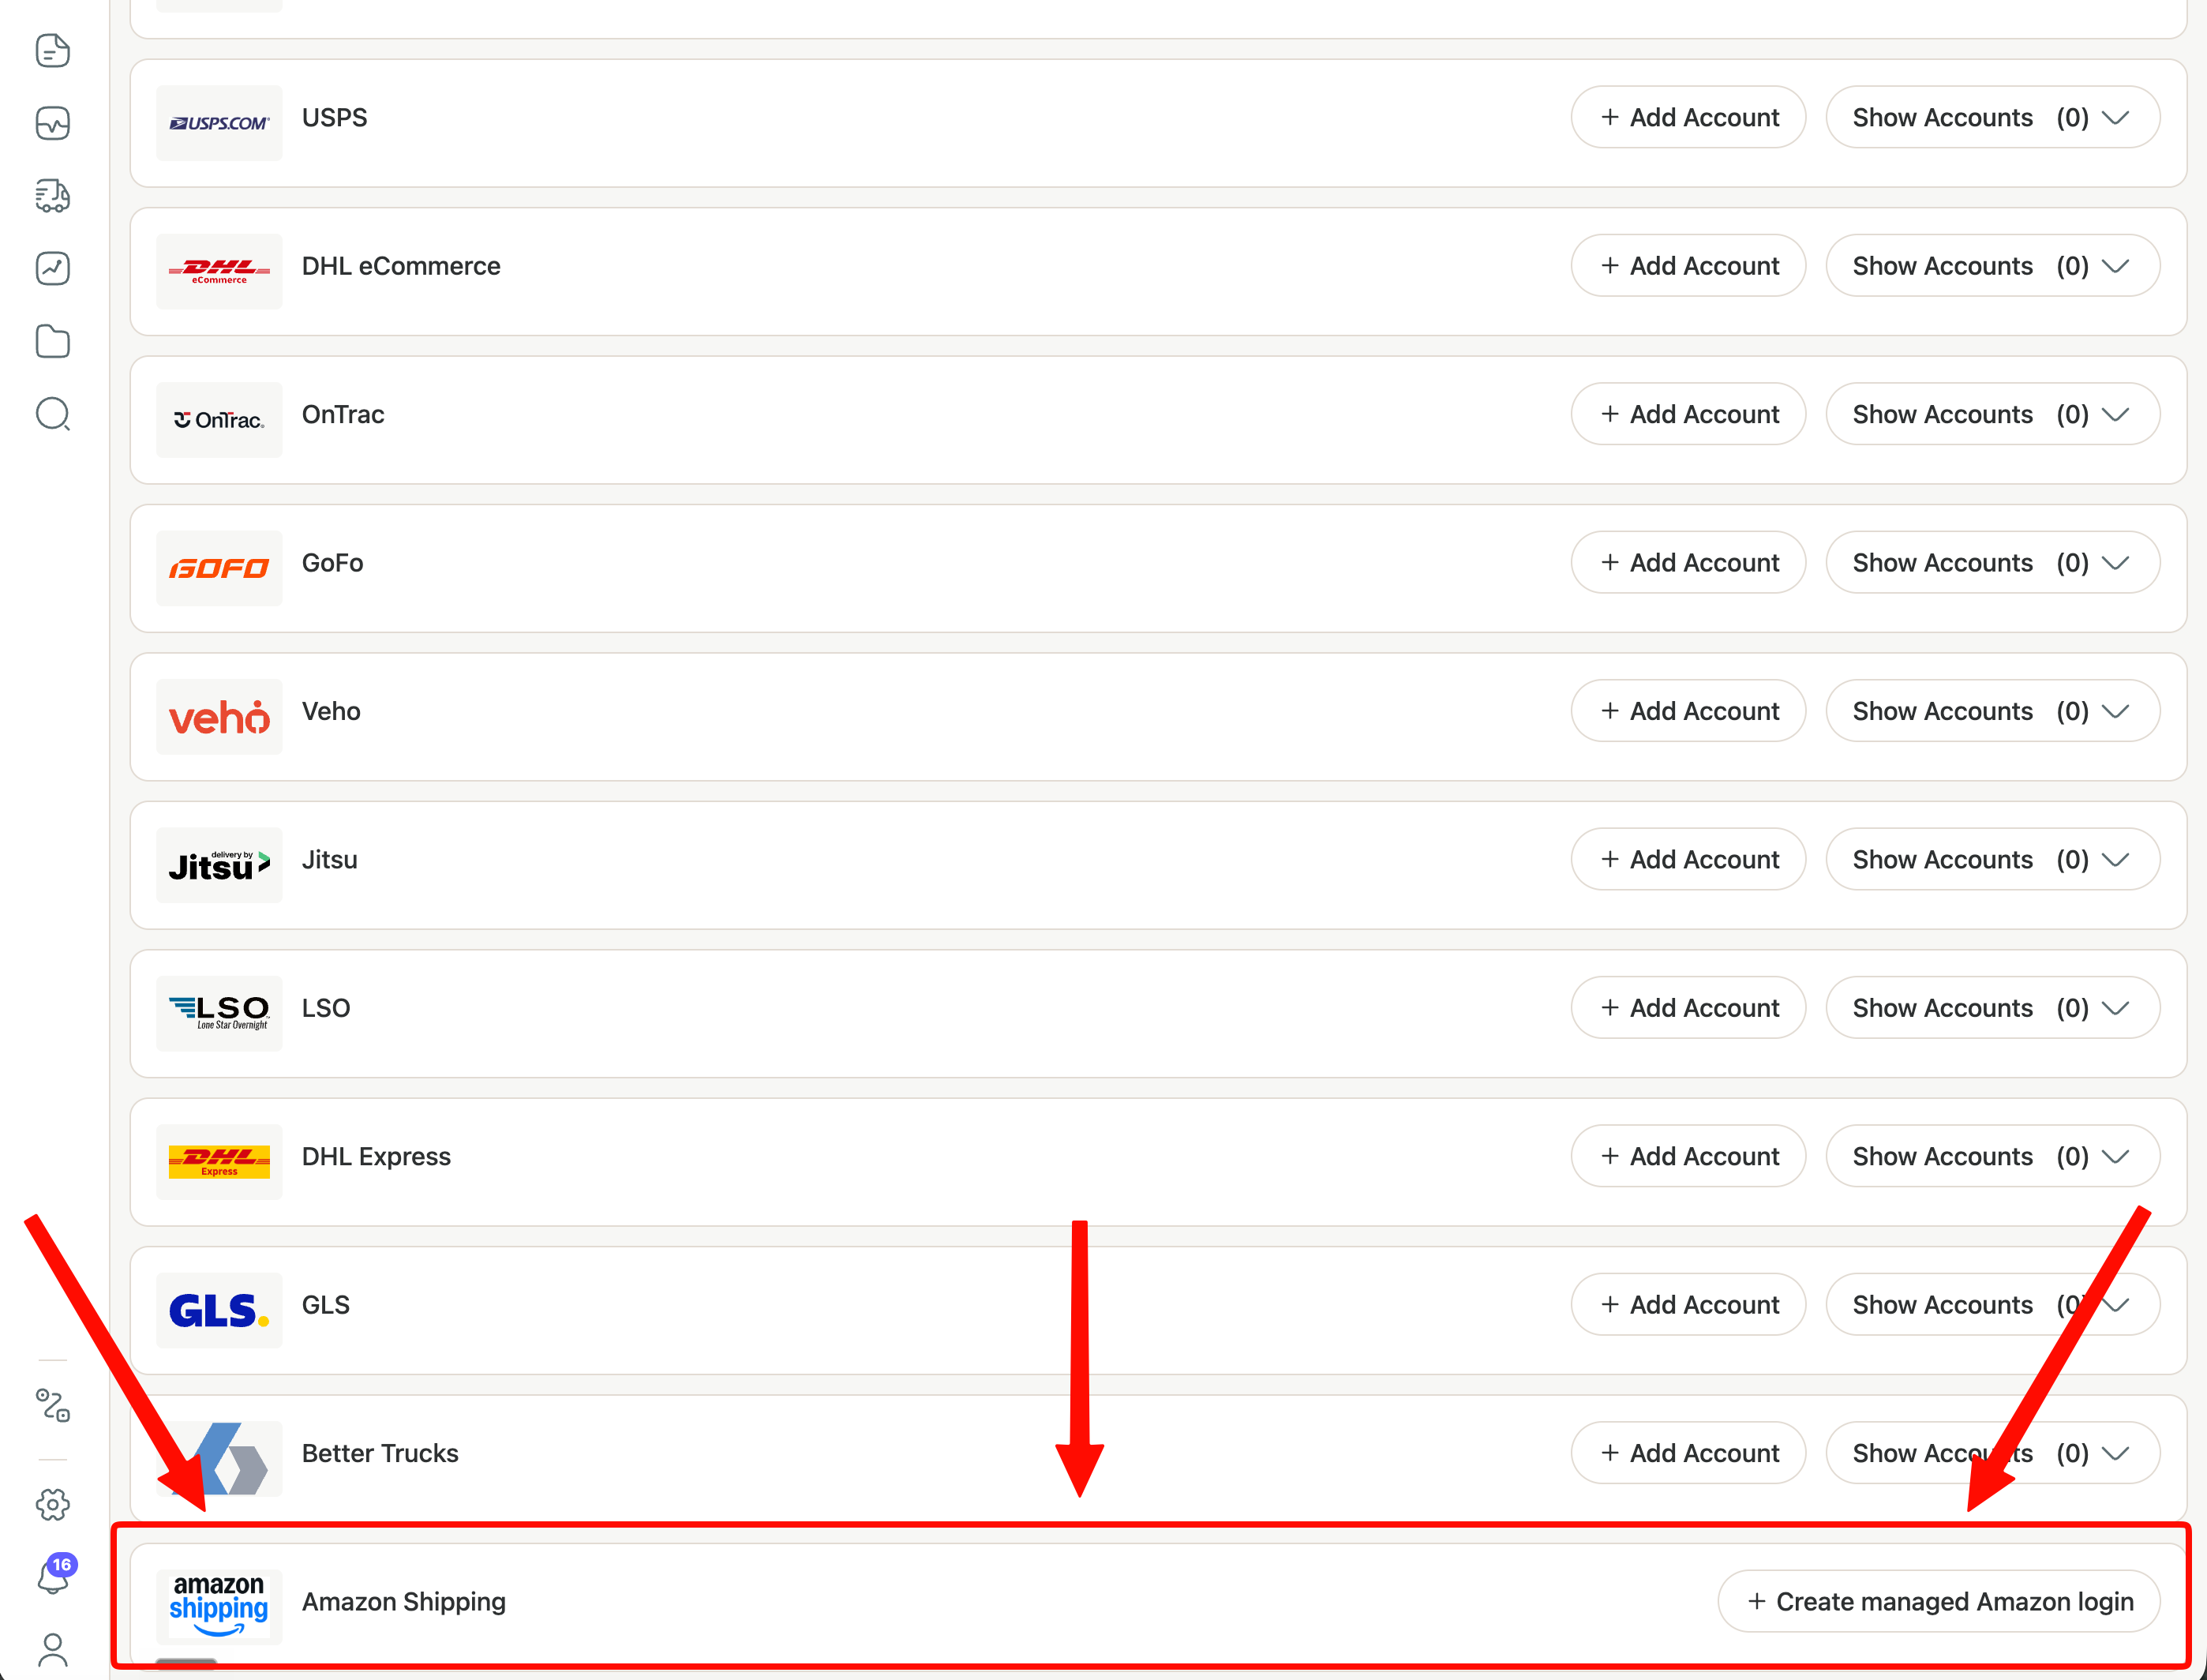Add an account for GLS
Image resolution: width=2207 pixels, height=1680 pixels.
pos(1688,1305)
